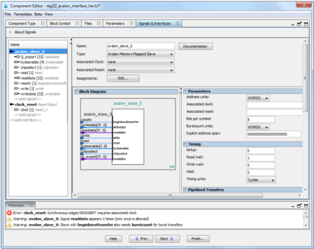Close the Signals & Interfaces tab icon
This screenshot has width=314, height=249.
pos(178,23)
